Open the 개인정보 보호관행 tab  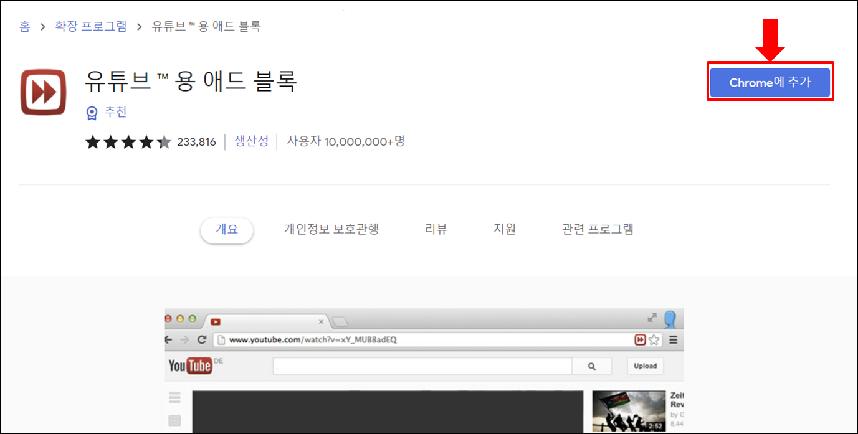[331, 229]
